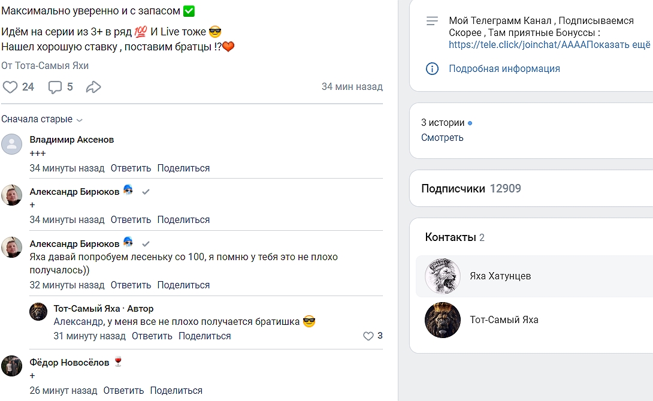Image resolution: width=653 pixels, height=401 pixels.
Task: Open Владимир Аксенов's avatar
Action: [12, 144]
